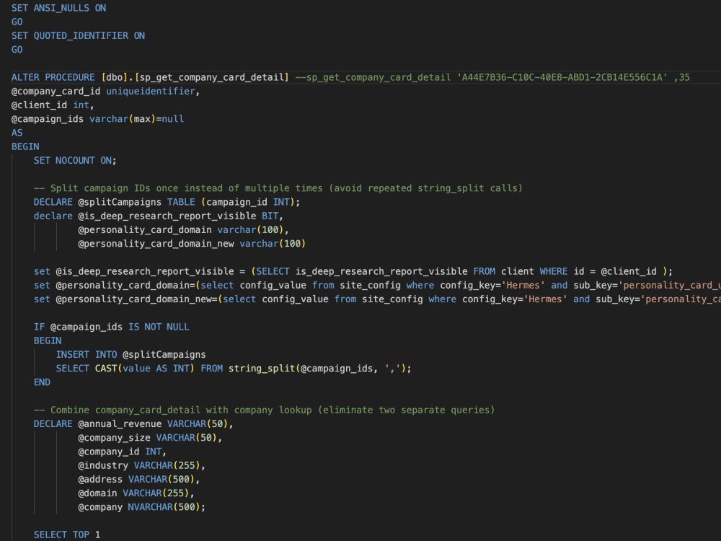Click 'string_split(@campaign_ids, ',')' call

317,368
